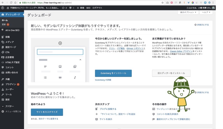Open HTMLタグ設定 menu
The image size is (223, 129).
12,62
